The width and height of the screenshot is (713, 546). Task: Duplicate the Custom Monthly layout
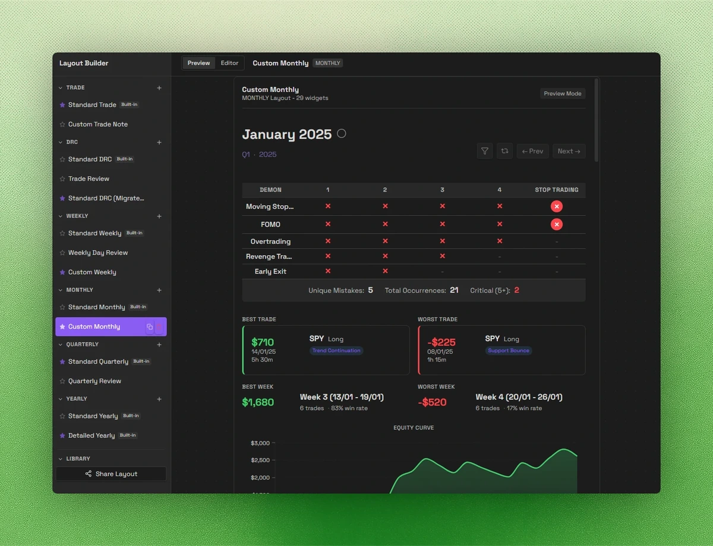pyautogui.click(x=150, y=327)
